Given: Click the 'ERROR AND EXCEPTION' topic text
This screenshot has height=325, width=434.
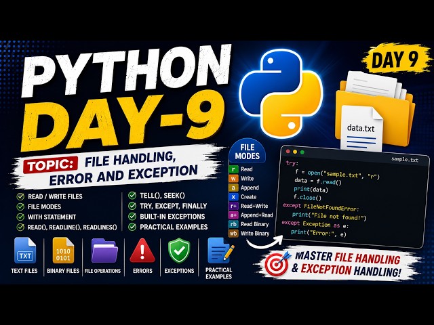Looking at the screenshot, I should click(123, 175).
